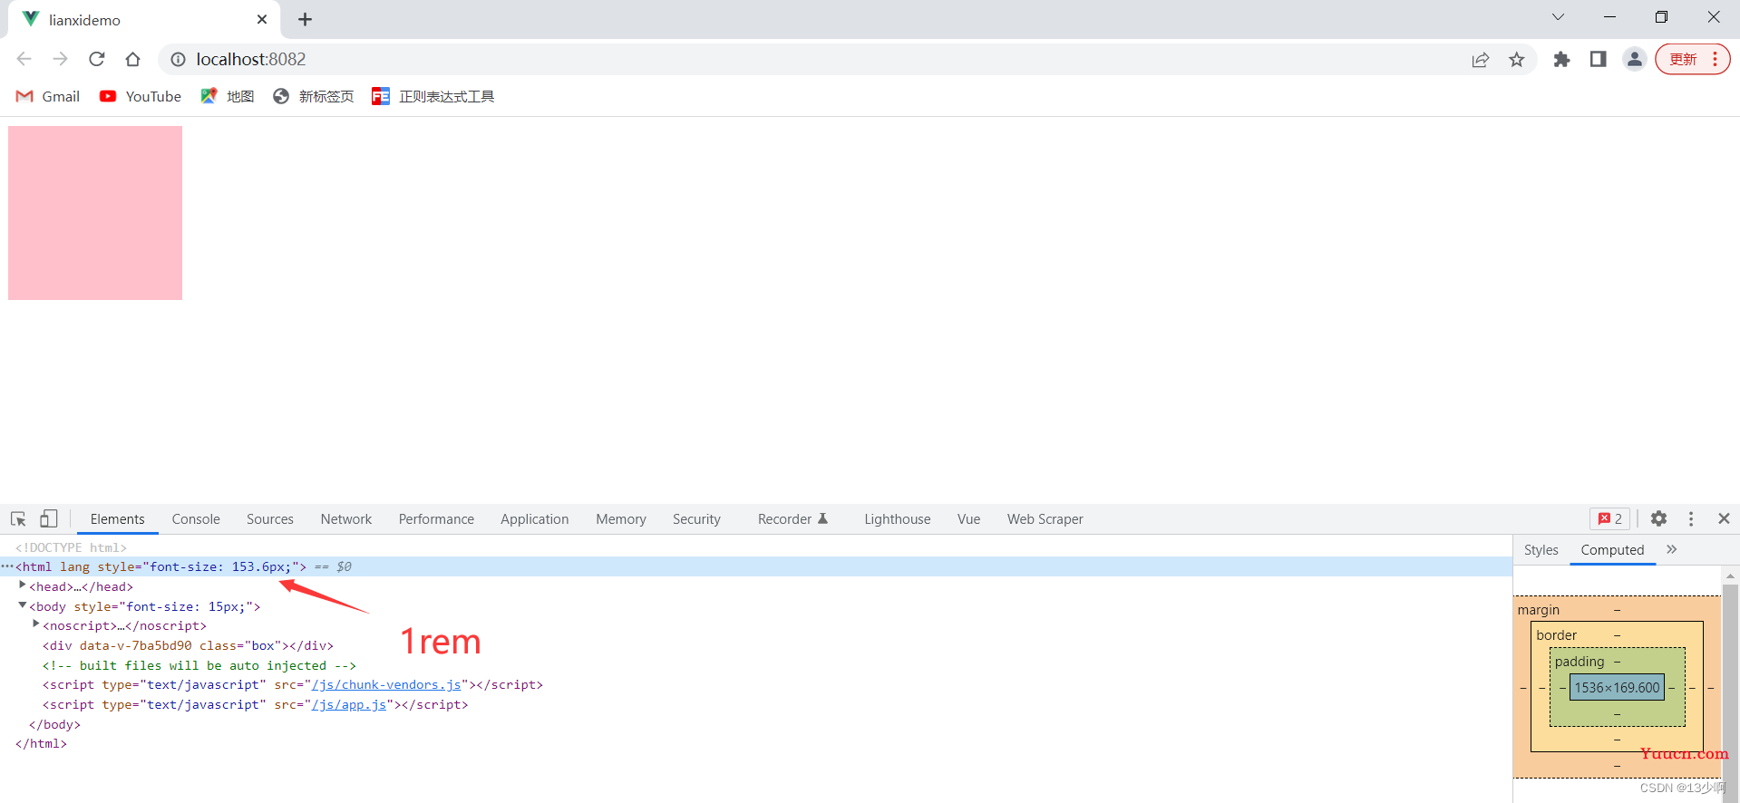Open the ellipsis actions on html line
The width and height of the screenshot is (1740, 803).
7,566
